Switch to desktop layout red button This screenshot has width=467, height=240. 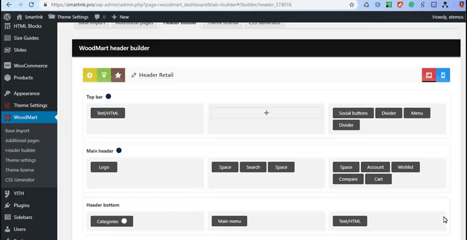coord(429,75)
